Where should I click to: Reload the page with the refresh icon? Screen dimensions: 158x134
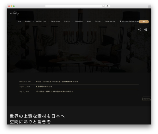point(103,6)
